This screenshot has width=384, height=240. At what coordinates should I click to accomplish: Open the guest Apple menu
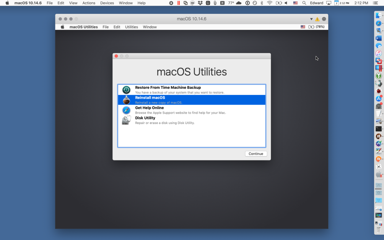[x=62, y=27]
